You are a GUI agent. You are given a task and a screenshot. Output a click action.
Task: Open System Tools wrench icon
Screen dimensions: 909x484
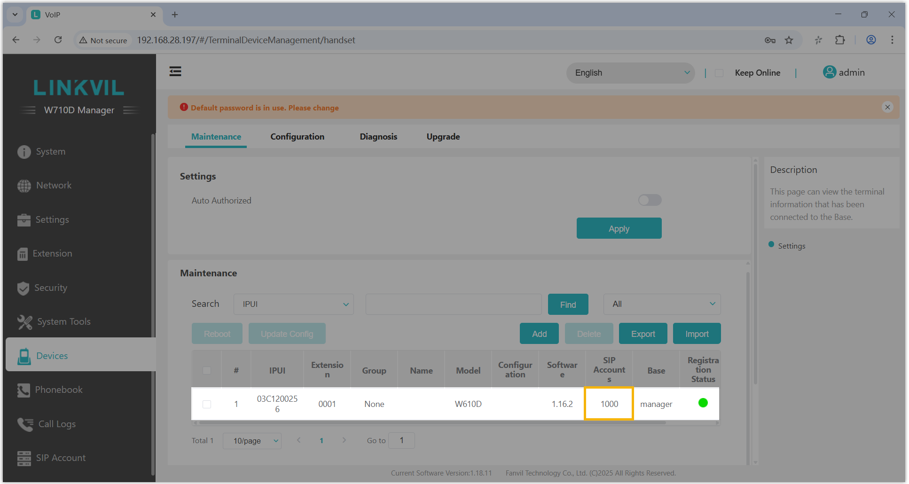pyautogui.click(x=24, y=322)
